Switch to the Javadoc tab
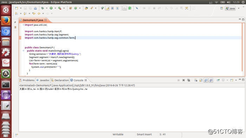Screen dimensions: 246x138 point(43,80)
